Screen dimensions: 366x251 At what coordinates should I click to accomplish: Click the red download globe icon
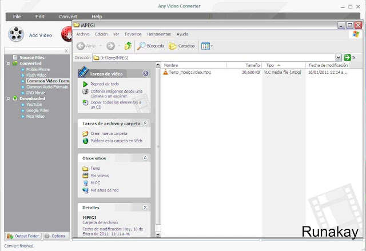(x=67, y=34)
